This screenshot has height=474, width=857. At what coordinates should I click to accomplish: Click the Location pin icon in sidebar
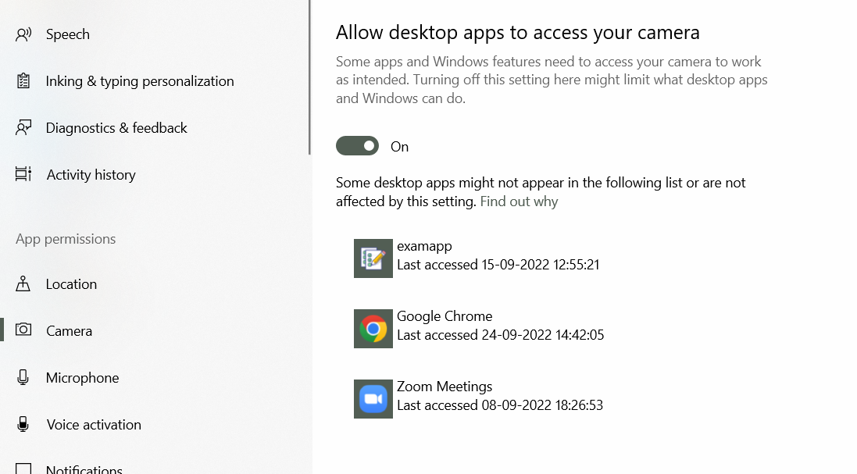pos(23,284)
